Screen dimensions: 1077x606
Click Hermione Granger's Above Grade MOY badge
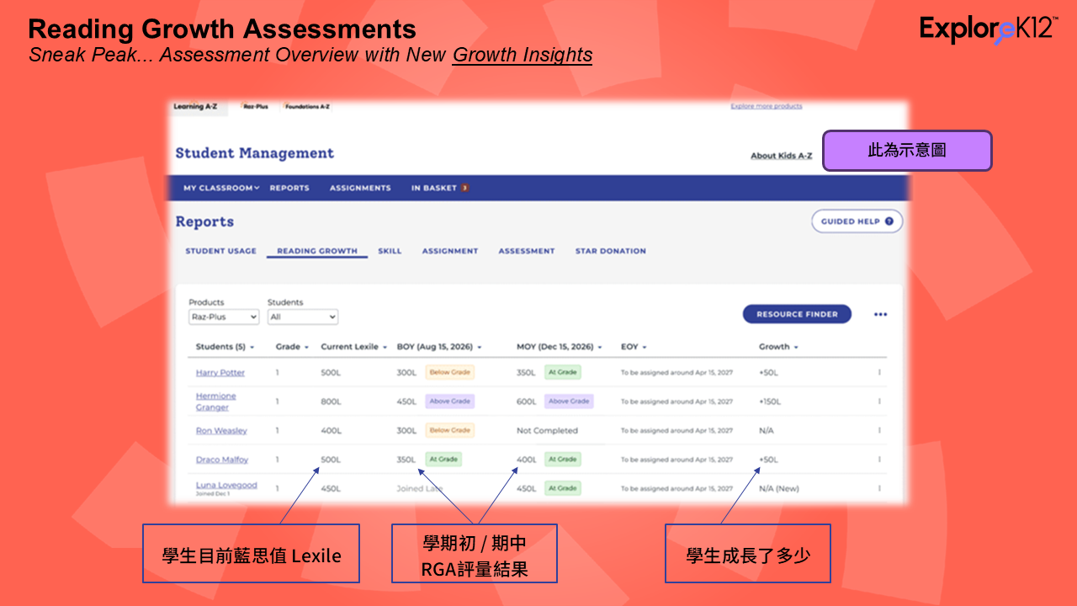coord(569,401)
